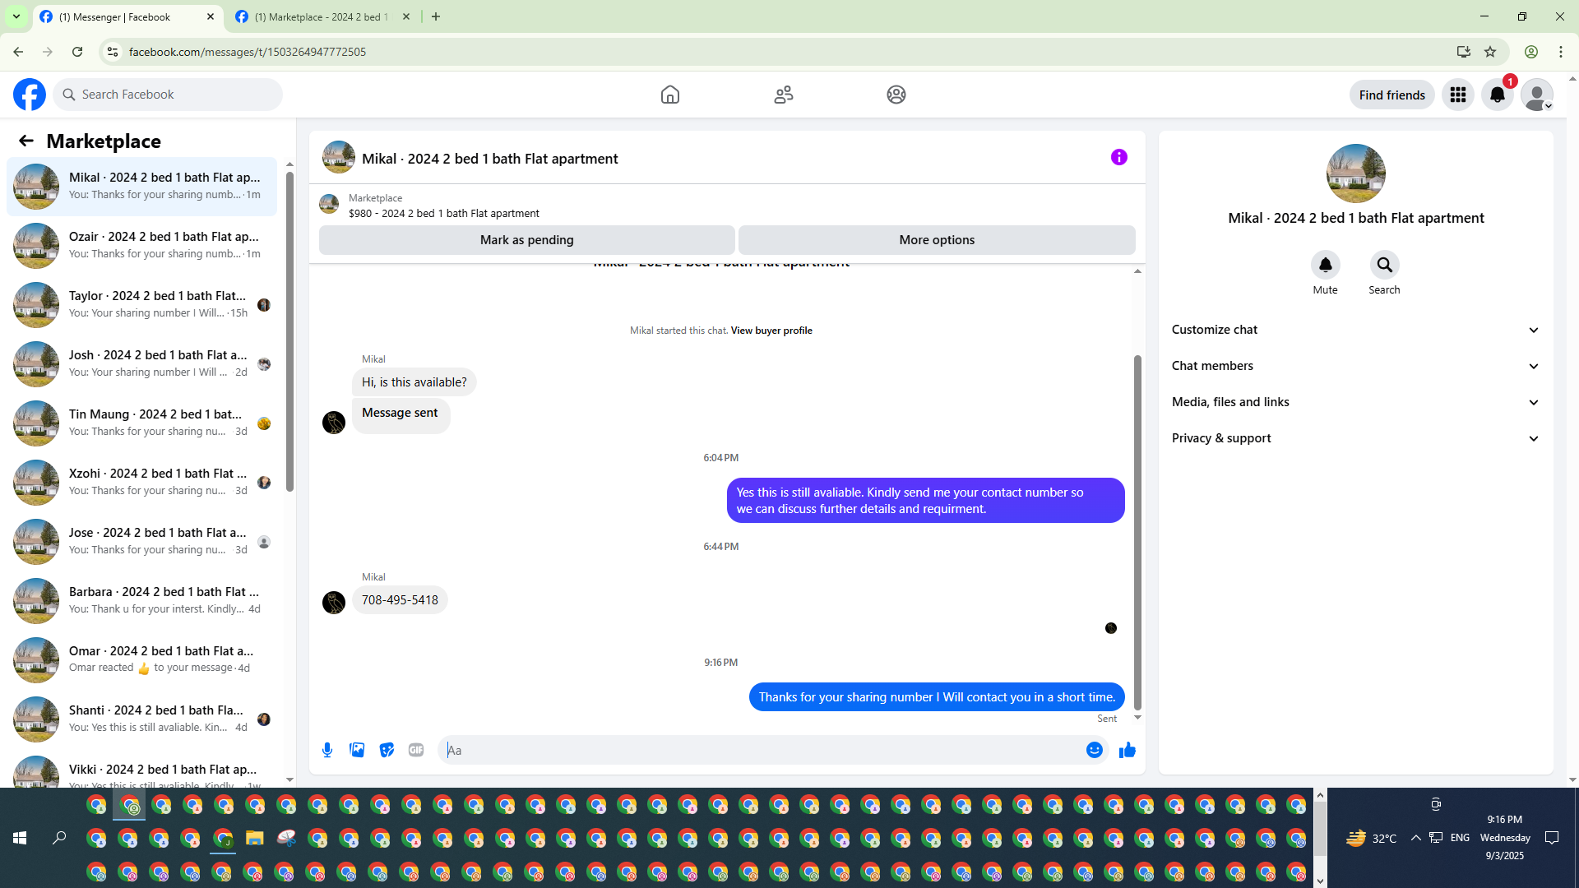Click the address bar URL

tap(248, 52)
